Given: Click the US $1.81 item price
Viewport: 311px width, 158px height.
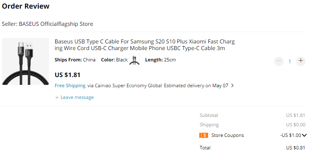Looking at the screenshot, I should tap(67, 75).
